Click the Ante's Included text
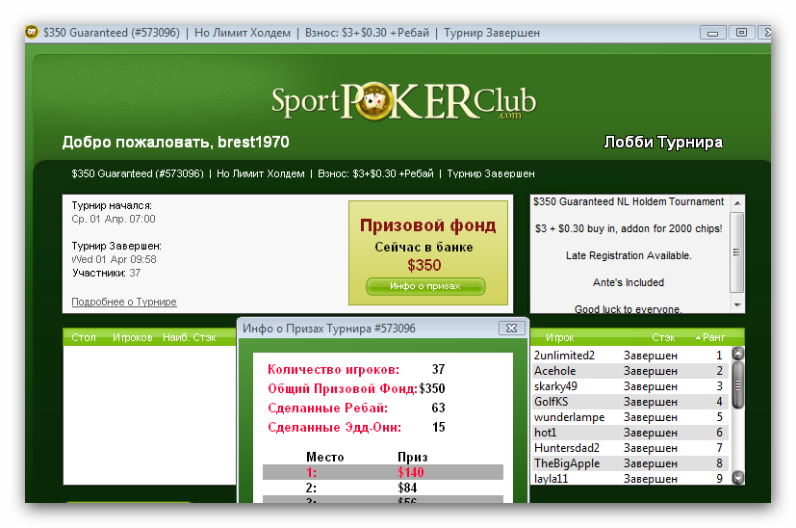The width and height of the screenshot is (796, 528). [629, 282]
